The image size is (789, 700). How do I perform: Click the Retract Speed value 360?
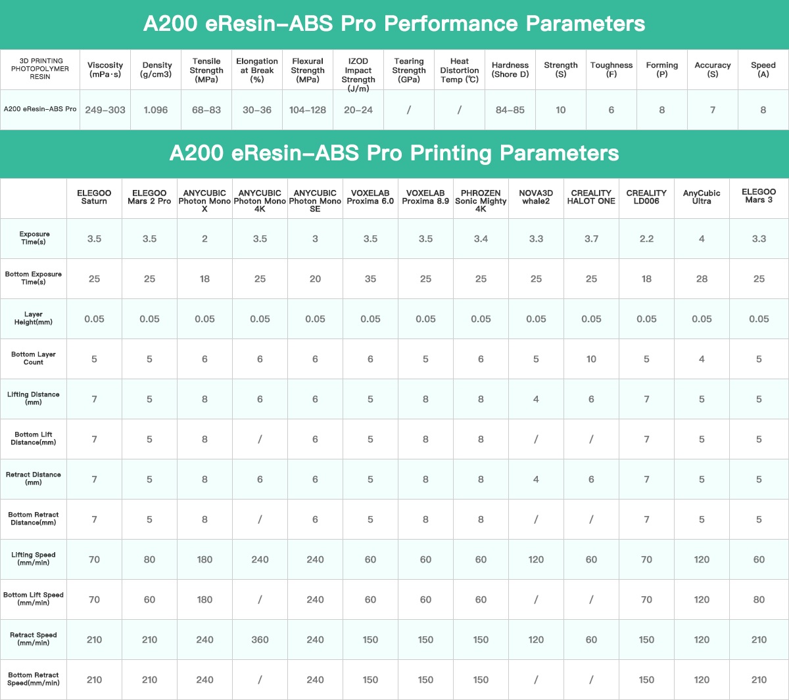260,640
